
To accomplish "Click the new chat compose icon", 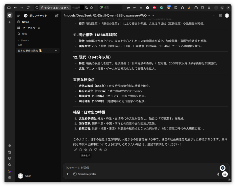I will click(x=57, y=16).
